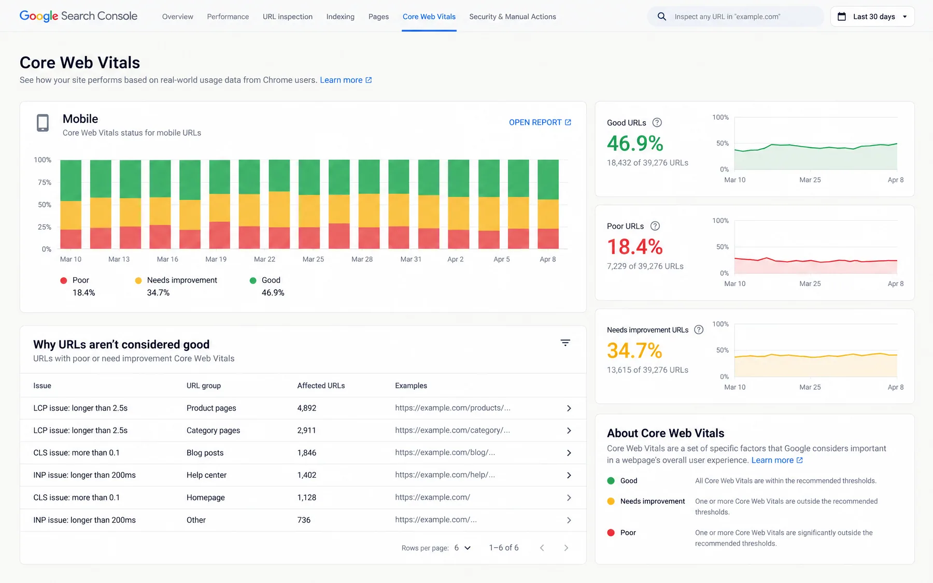Image resolution: width=933 pixels, height=583 pixels.
Task: Click the Mobile device icon
Action: coord(43,123)
